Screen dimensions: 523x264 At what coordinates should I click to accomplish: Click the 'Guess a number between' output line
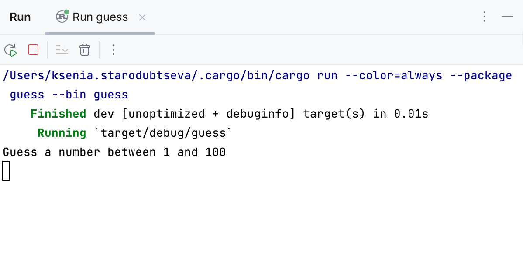[x=114, y=152]
